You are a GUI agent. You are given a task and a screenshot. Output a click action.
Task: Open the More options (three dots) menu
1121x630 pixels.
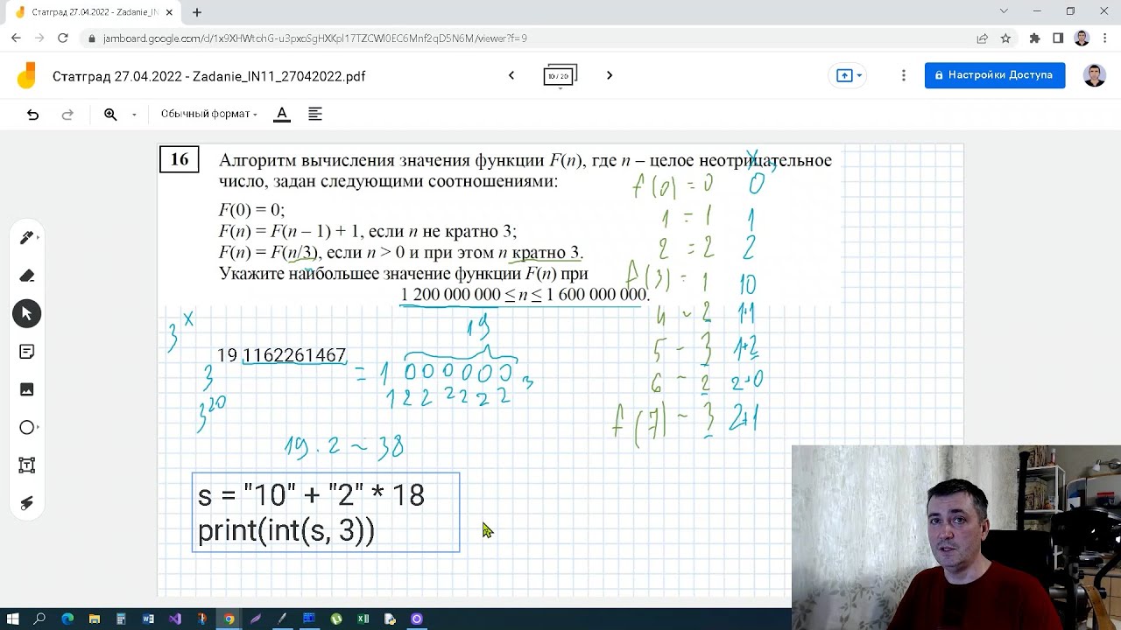coord(904,75)
